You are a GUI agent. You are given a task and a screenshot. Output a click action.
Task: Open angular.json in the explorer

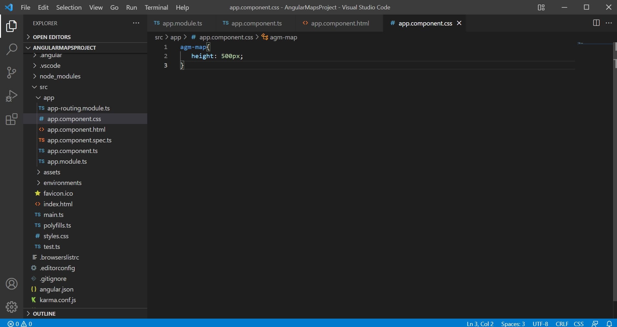coord(56,289)
